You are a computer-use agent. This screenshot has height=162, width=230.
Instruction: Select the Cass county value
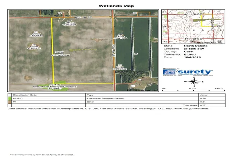(x=188, y=51)
